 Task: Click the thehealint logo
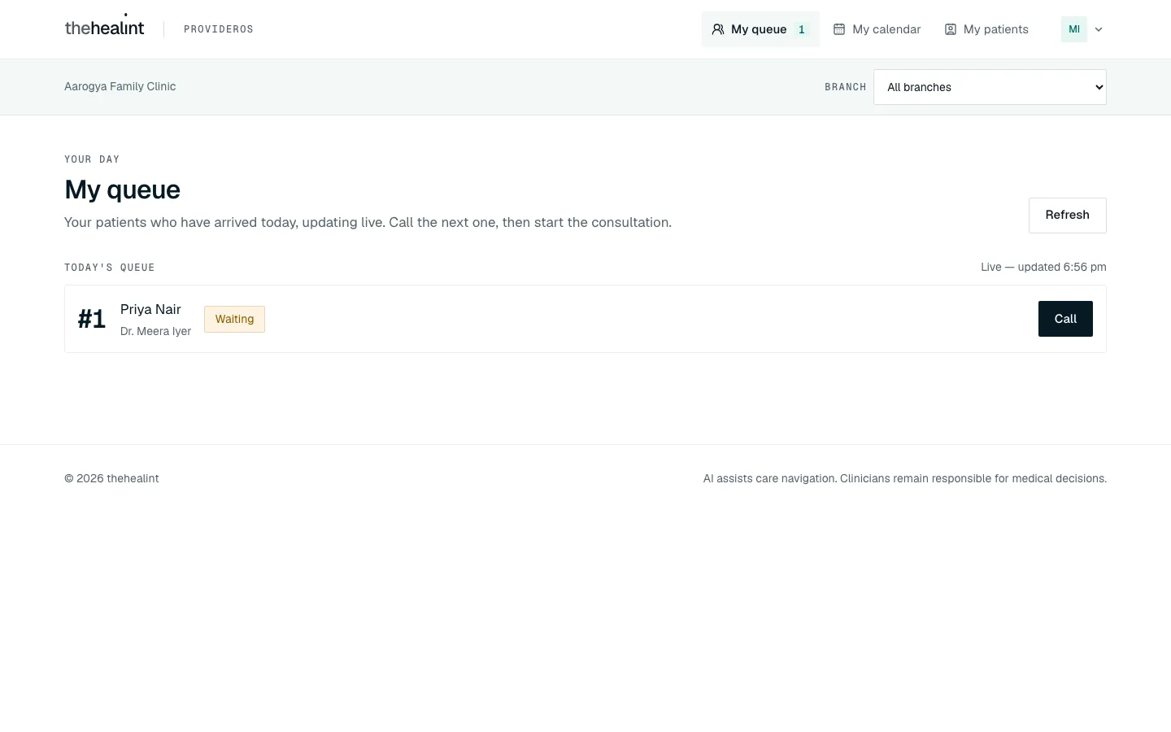pyautogui.click(x=104, y=28)
